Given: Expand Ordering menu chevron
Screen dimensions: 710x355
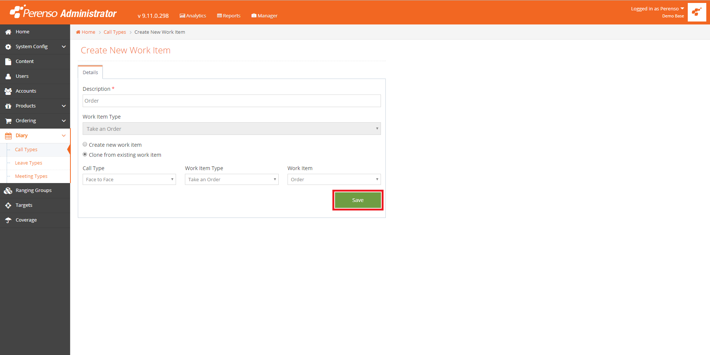Looking at the screenshot, I should (64, 121).
